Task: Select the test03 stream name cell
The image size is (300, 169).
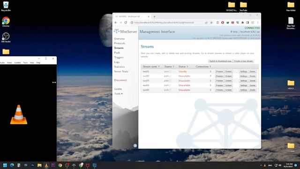Action: pyautogui.click(x=146, y=81)
